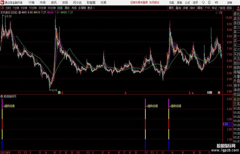Click the MA10: 7.27 indicator value
Viewport: 240px width, 154px height.
(x=40, y=12)
